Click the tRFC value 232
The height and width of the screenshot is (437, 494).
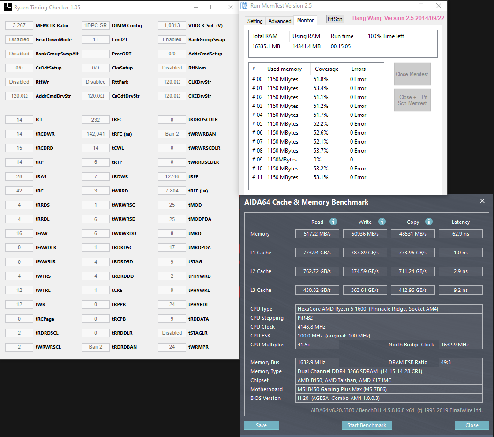96,120
